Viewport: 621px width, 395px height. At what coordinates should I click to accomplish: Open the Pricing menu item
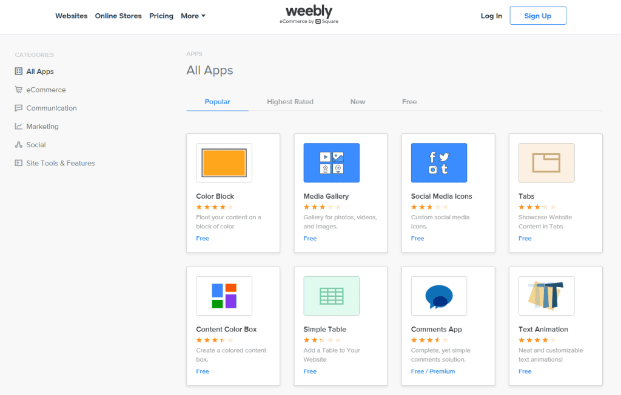tap(161, 16)
